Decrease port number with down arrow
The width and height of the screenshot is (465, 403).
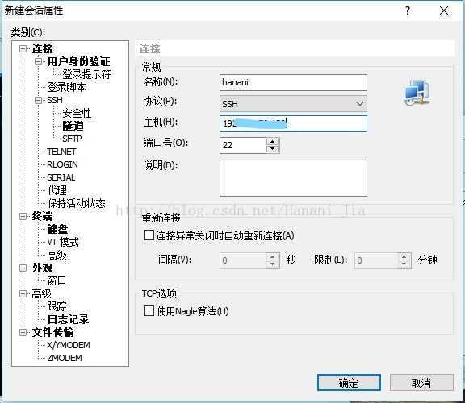coord(273,149)
